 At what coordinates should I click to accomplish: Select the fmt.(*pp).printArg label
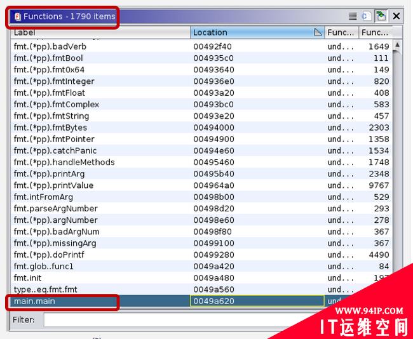point(50,174)
